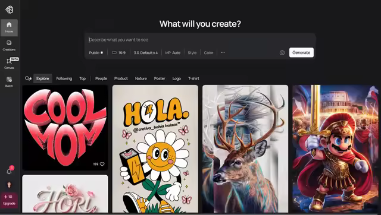This screenshot has height=215, width=381.
Task: Open the HOLA daisy flower poster
Action: (x=155, y=149)
